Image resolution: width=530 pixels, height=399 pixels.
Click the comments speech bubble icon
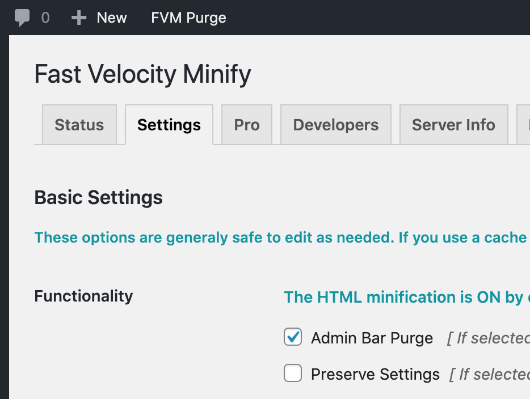click(x=22, y=18)
